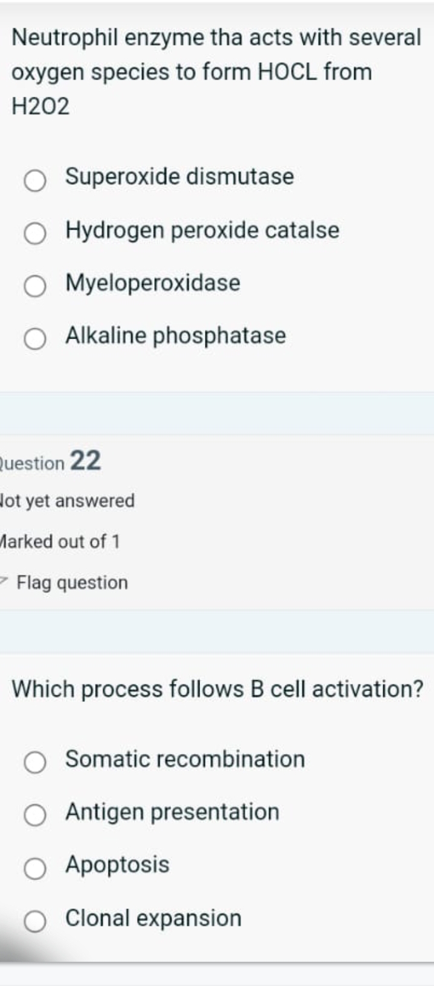Image resolution: width=434 pixels, height=986 pixels.
Task: Click the Antigen presentation answer label
Action: pyautogui.click(x=172, y=812)
